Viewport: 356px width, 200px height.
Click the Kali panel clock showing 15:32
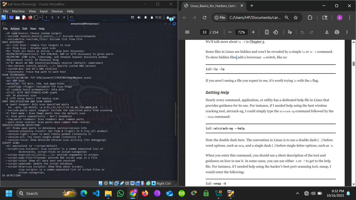coord(158,17)
